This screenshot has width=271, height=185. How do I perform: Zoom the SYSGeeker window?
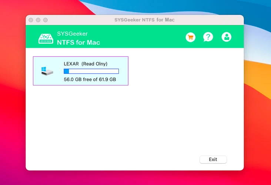point(46,20)
